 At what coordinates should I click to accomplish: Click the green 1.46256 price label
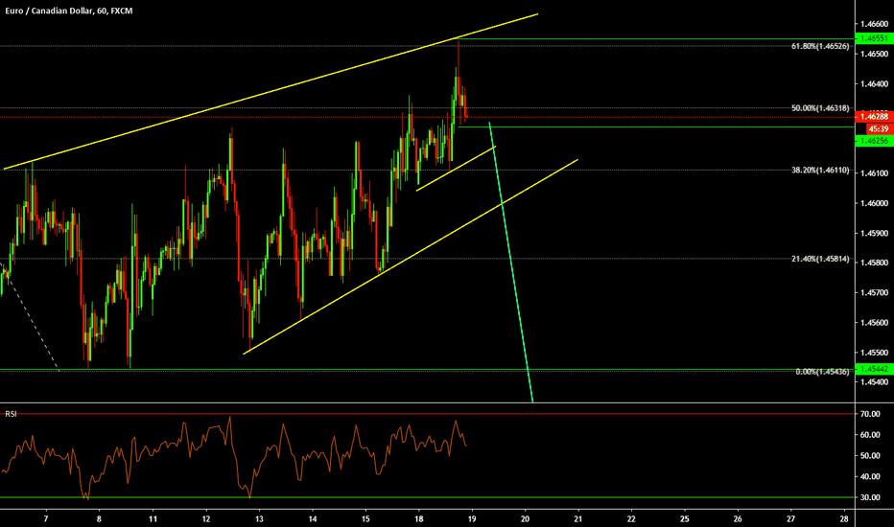[x=873, y=140]
